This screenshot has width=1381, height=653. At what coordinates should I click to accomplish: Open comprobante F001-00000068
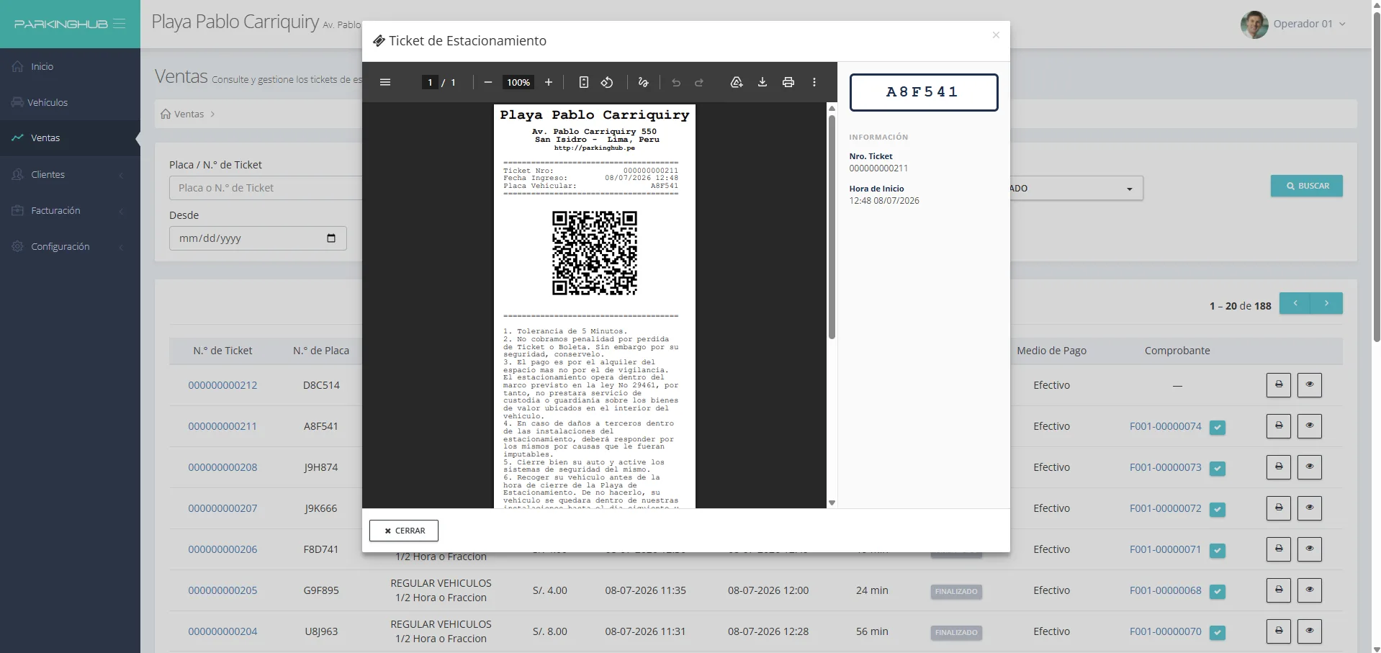[1166, 590]
